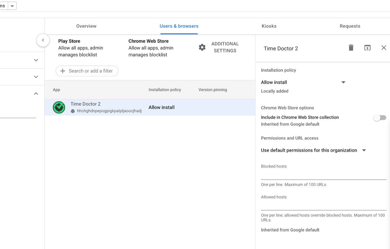
Task: Select the Time Doctor 2 table row
Action: tap(150, 107)
